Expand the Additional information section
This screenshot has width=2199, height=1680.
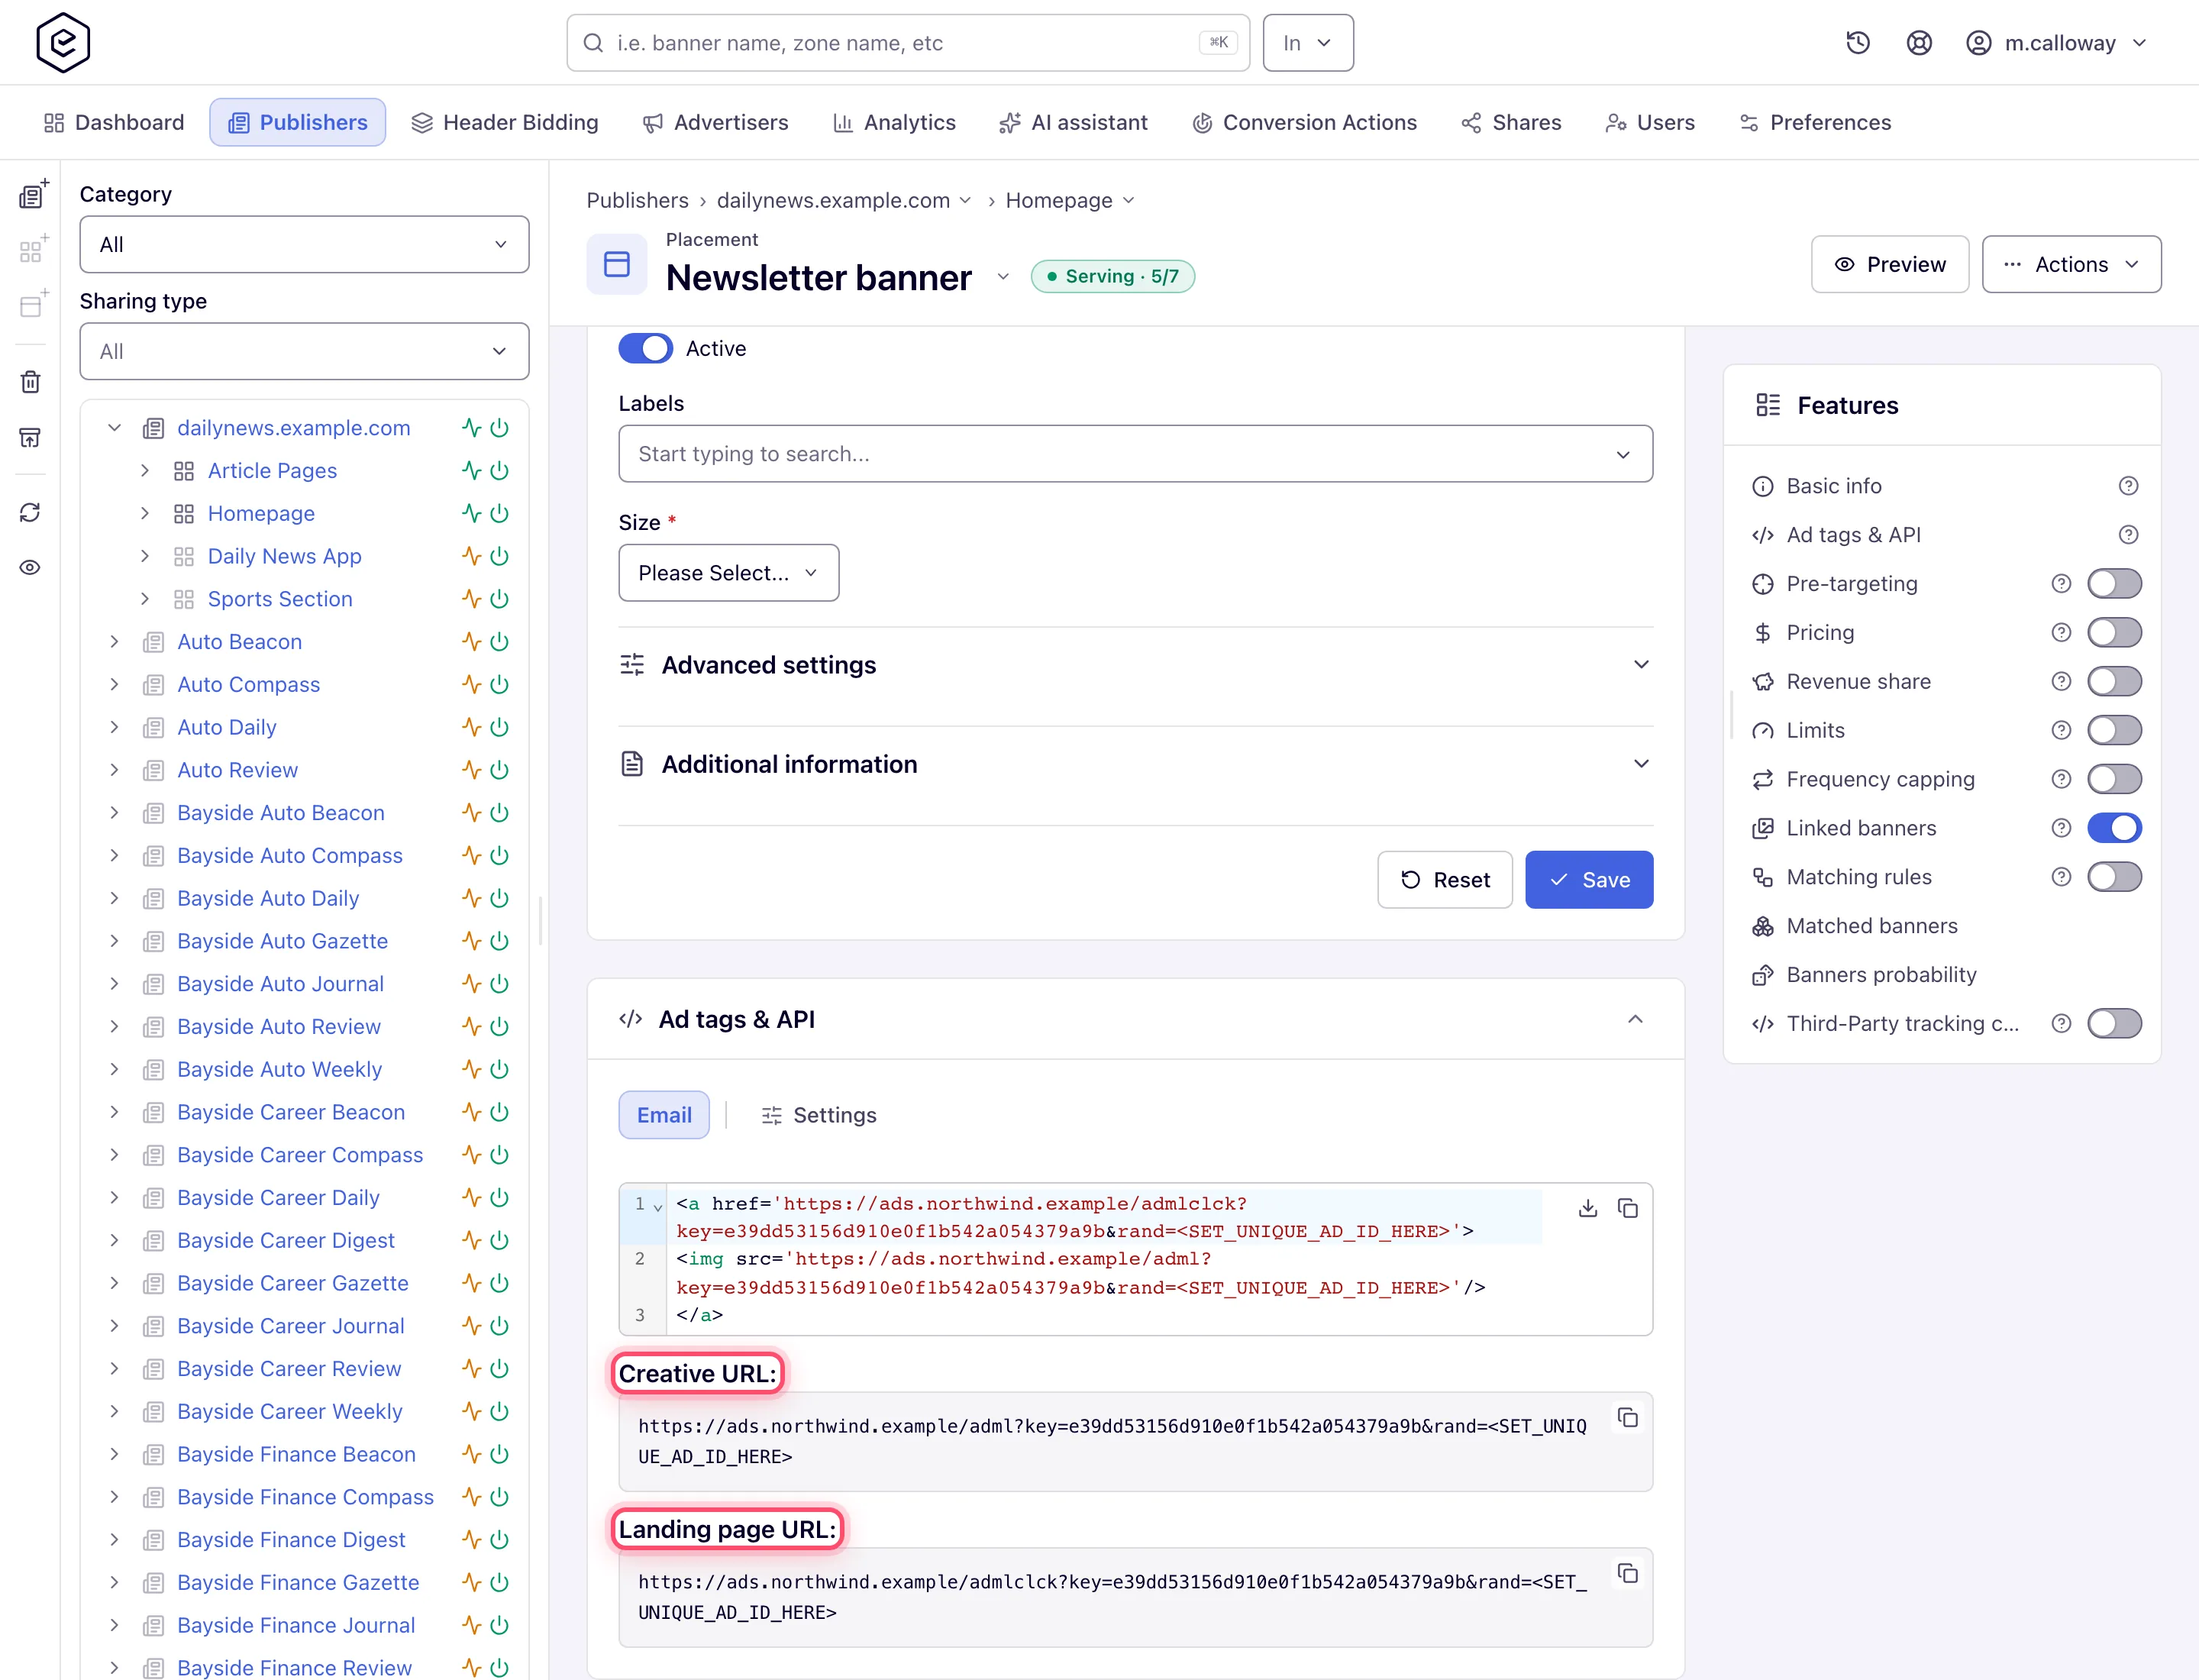1135,764
